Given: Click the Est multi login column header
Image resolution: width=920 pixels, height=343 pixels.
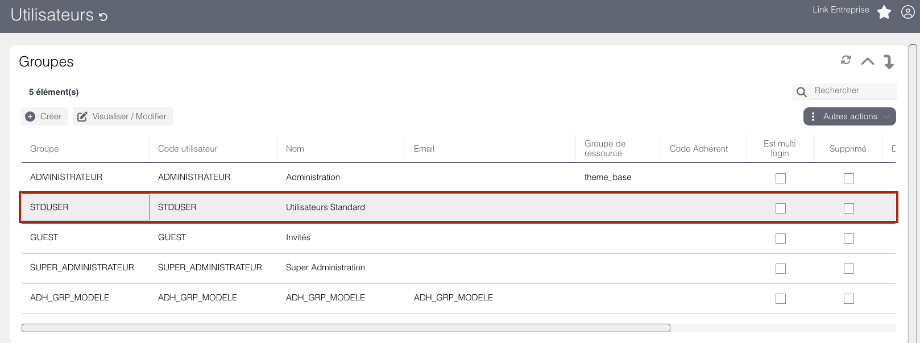Looking at the screenshot, I should coord(780,148).
